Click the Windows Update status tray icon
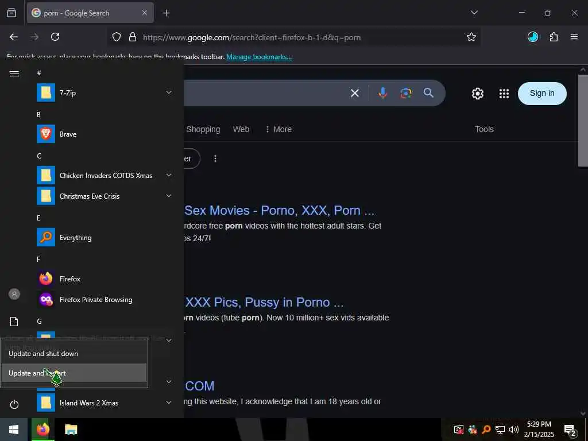 [459, 430]
